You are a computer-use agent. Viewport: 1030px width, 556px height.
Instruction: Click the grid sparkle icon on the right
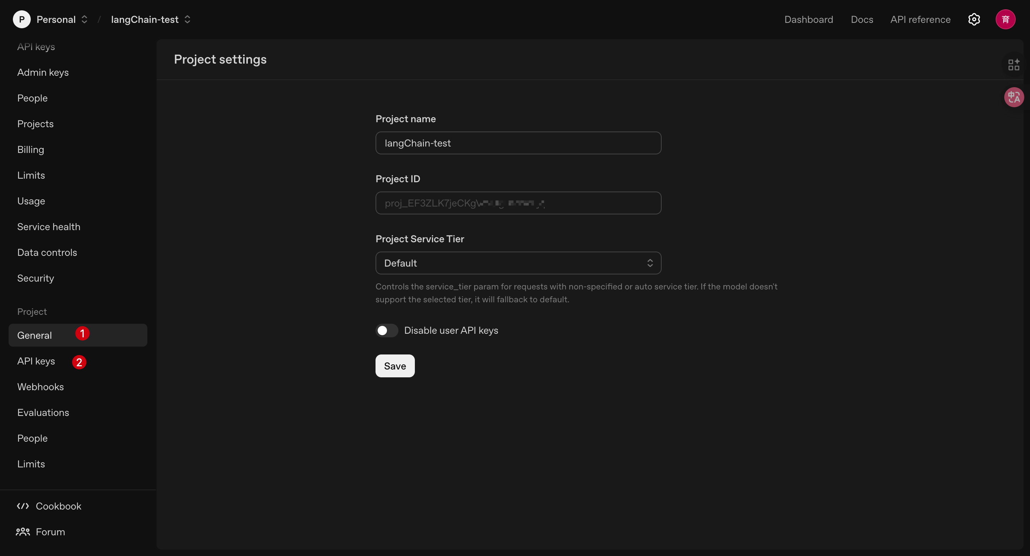[1014, 65]
